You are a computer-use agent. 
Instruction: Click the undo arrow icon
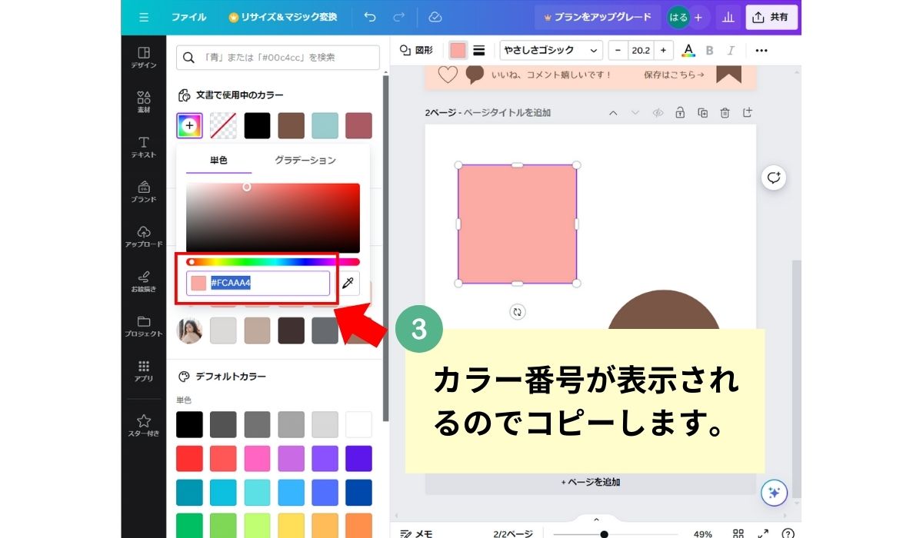pos(370,17)
